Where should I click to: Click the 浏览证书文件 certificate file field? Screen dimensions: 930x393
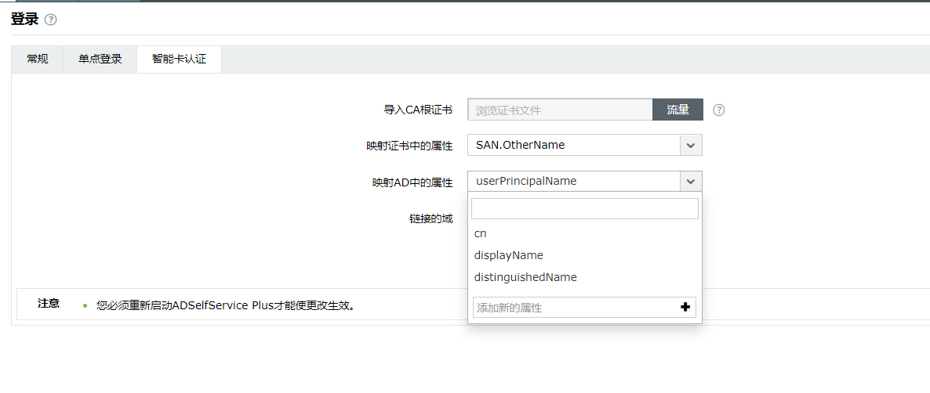point(560,110)
